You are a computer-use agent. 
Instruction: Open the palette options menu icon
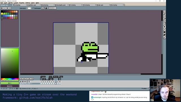point(10,8)
